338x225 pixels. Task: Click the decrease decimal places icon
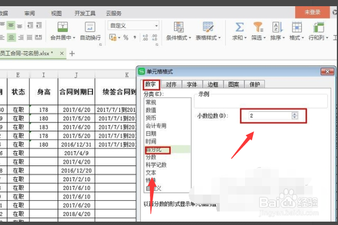(x=154, y=38)
